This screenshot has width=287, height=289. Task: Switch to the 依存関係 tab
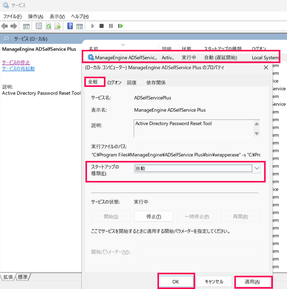point(156,82)
